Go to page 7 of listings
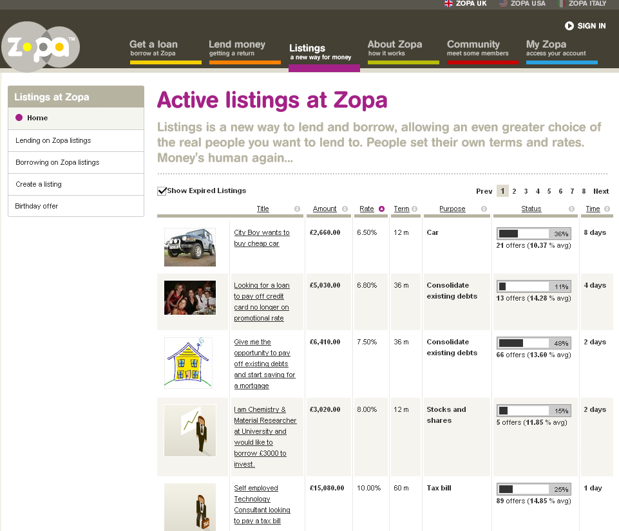 coord(572,191)
